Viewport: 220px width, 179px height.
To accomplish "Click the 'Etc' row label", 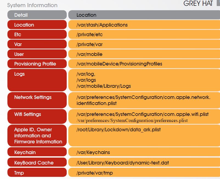I will pyautogui.click(x=37, y=35).
